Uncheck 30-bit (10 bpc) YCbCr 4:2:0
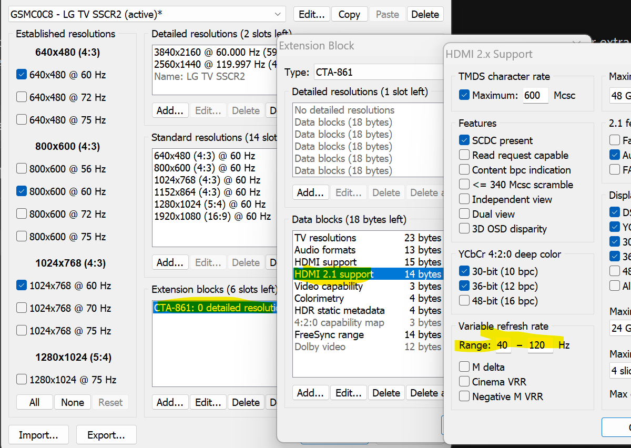 tap(464, 271)
